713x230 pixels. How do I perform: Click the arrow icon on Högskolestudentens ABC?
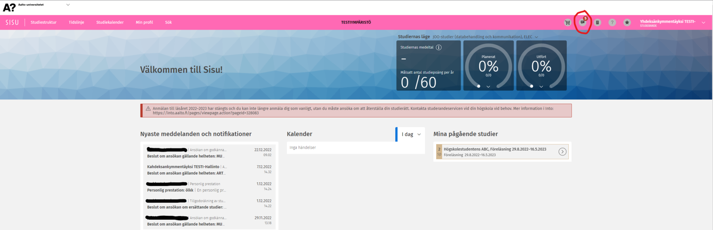pos(562,152)
